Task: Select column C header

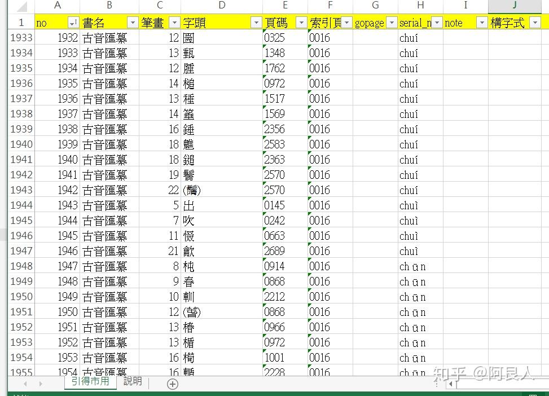Action: pyautogui.click(x=160, y=6)
